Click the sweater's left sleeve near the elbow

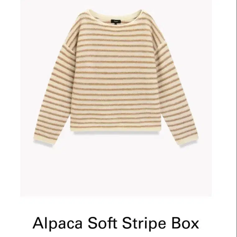[58, 91]
